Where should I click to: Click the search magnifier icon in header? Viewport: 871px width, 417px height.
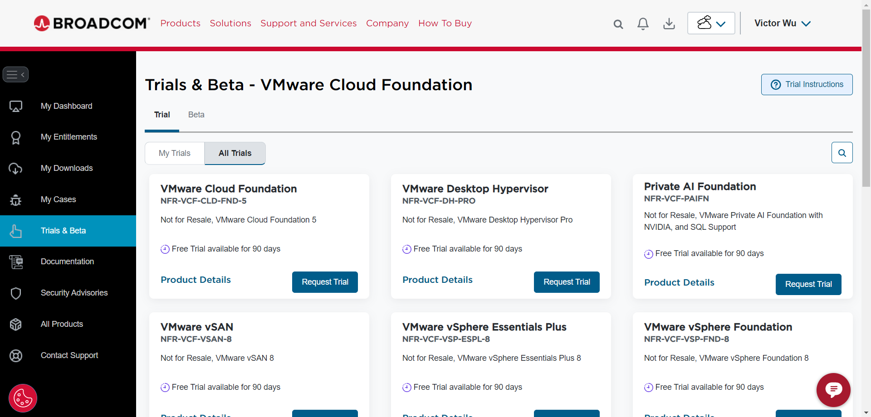point(618,24)
